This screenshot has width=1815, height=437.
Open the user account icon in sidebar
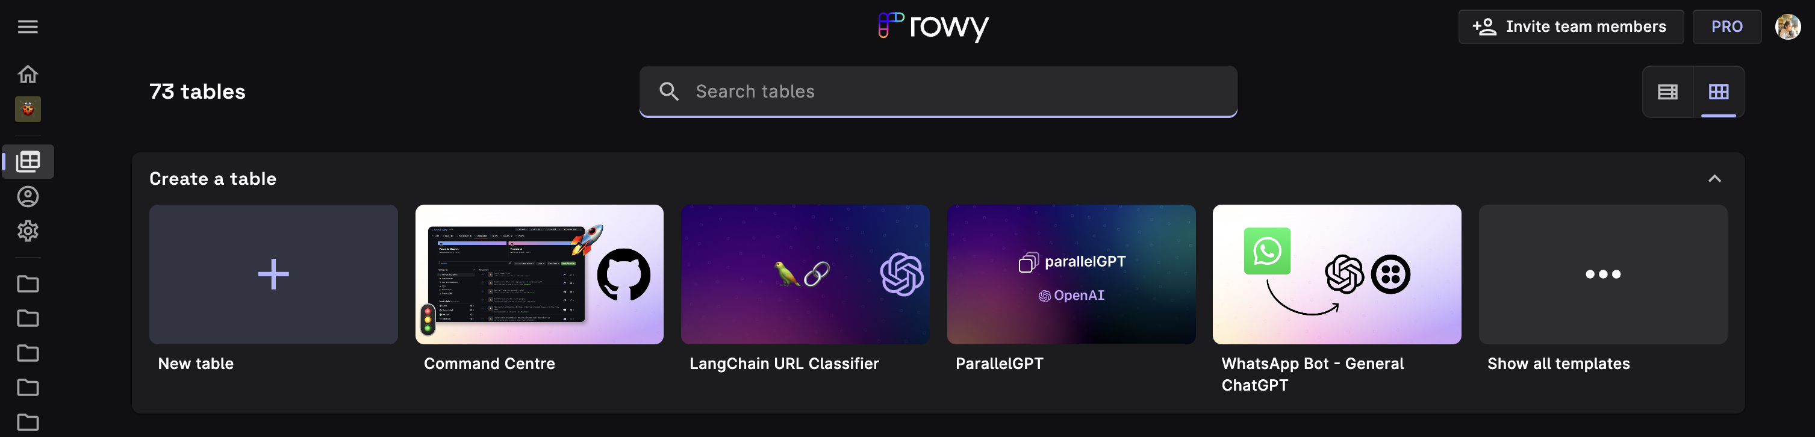[28, 197]
